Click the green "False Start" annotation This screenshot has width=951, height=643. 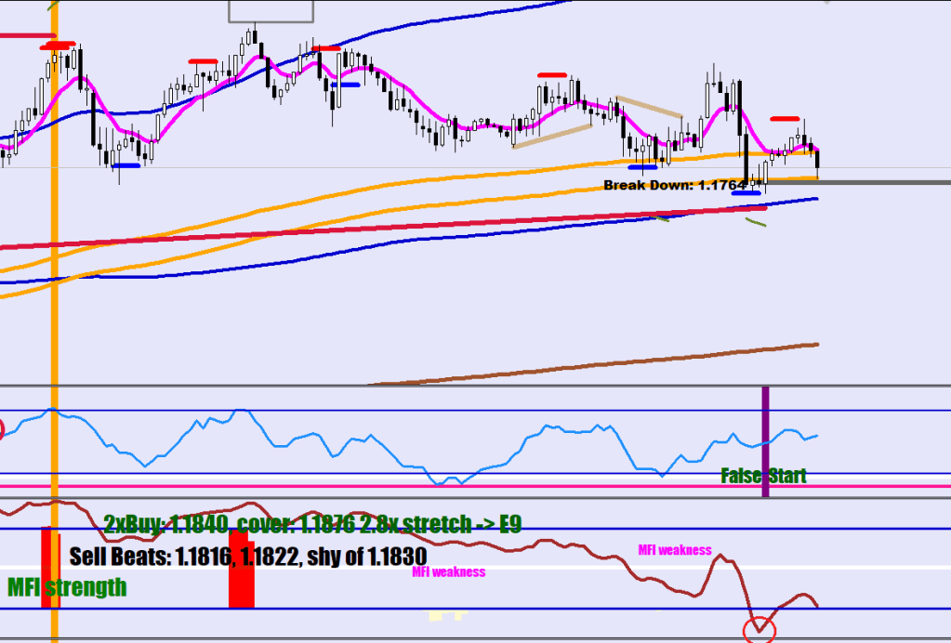pyautogui.click(x=763, y=476)
